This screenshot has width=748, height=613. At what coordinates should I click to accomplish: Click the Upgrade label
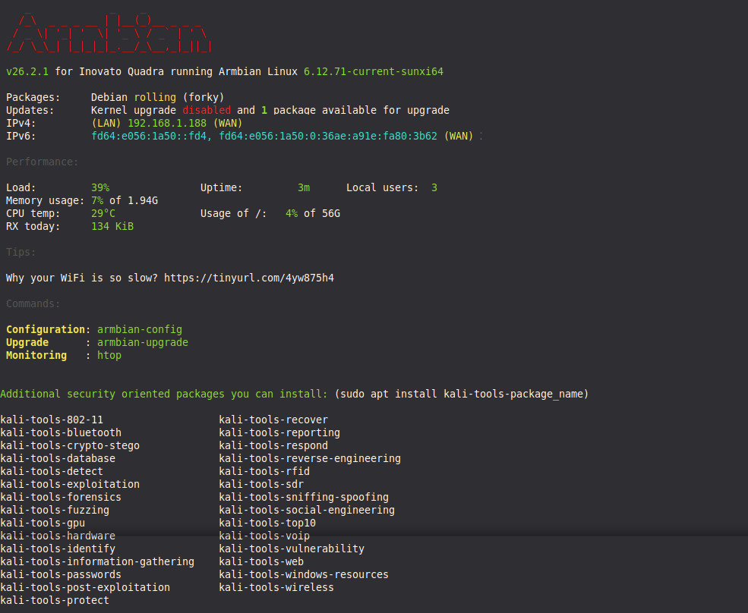click(x=27, y=342)
